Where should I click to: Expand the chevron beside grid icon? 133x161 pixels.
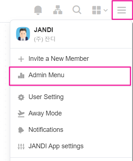tap(106, 10)
